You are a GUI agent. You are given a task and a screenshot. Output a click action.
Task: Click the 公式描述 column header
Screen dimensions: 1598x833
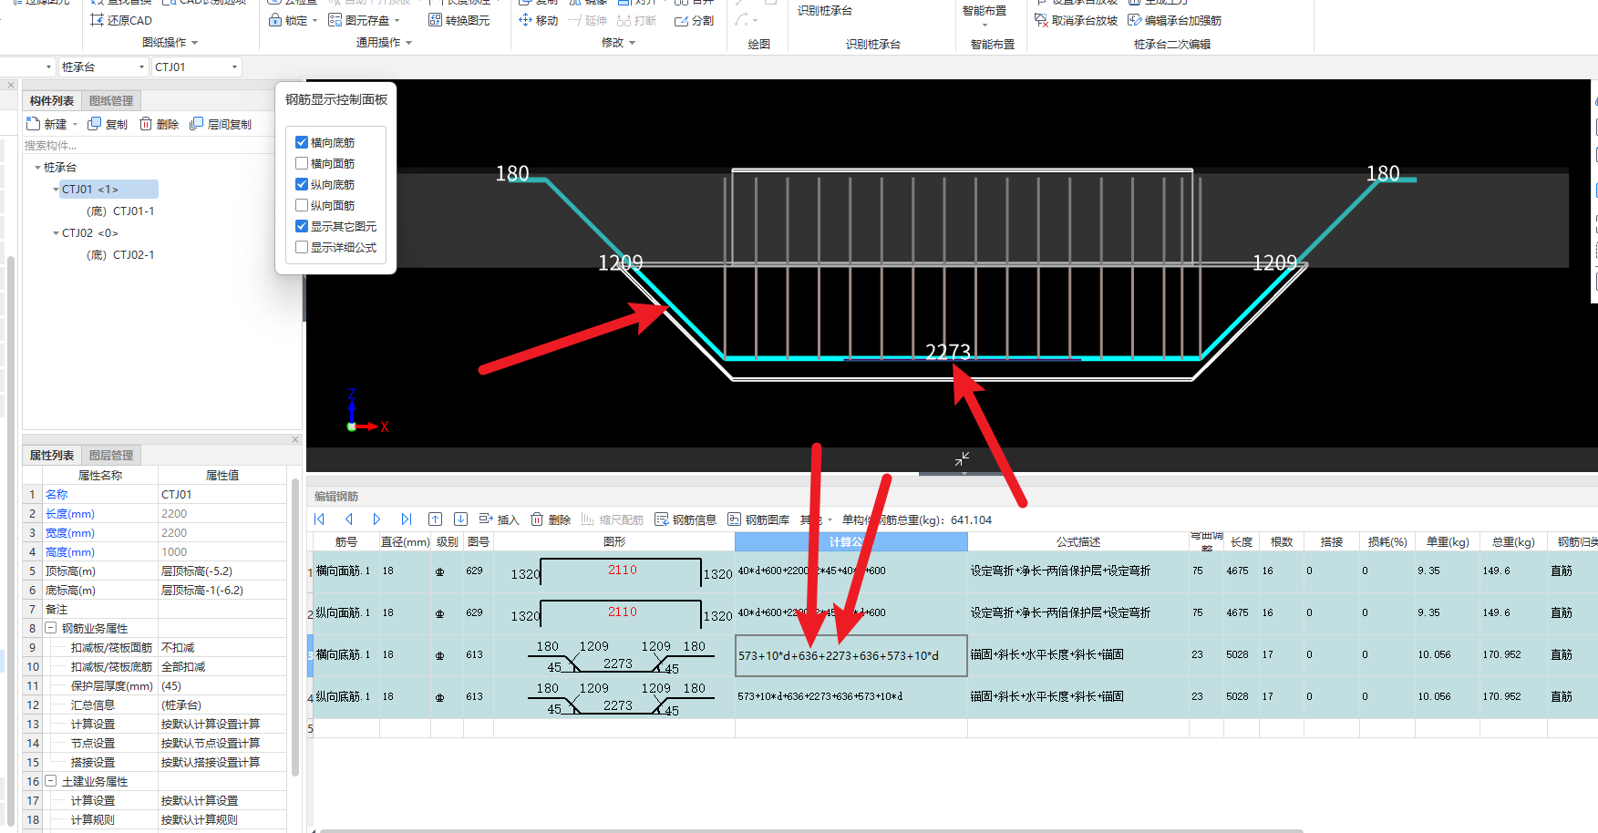(1078, 541)
